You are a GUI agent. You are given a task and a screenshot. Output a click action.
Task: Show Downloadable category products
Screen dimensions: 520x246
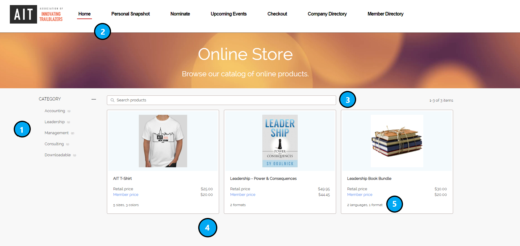click(58, 155)
